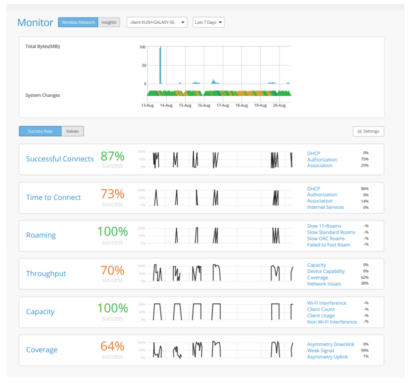Viewport: 410px width, 383px height.
Task: Select the Asymmetry Downlink classifier
Action: (x=331, y=344)
